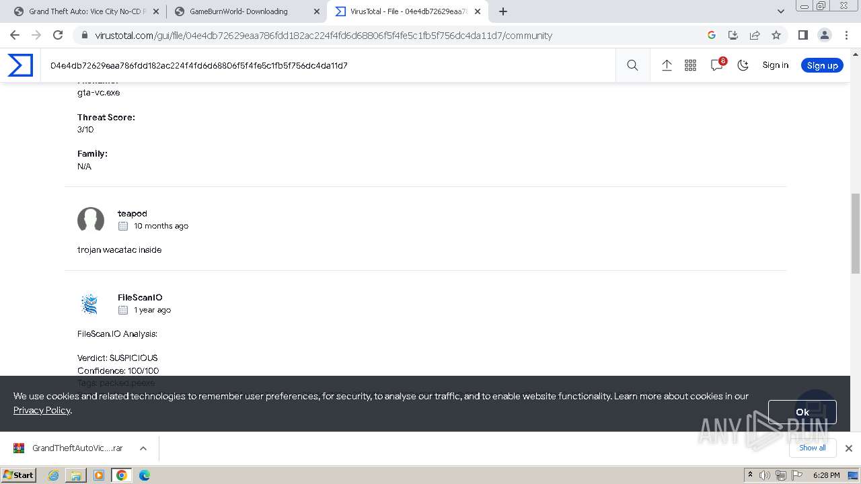Screen dimensions: 861x484
Task: Click the Sign in link
Action: pyautogui.click(x=775, y=65)
